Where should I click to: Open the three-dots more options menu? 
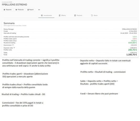click(x=39, y=10)
